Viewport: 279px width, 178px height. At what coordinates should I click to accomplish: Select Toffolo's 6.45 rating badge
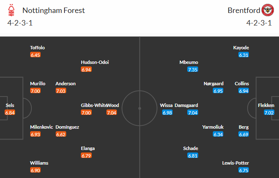point(35,55)
